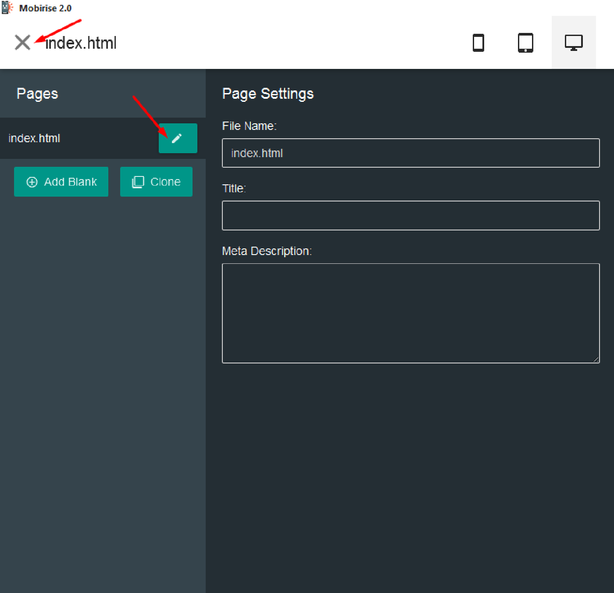Click inside the Meta Description textarea

(x=411, y=313)
